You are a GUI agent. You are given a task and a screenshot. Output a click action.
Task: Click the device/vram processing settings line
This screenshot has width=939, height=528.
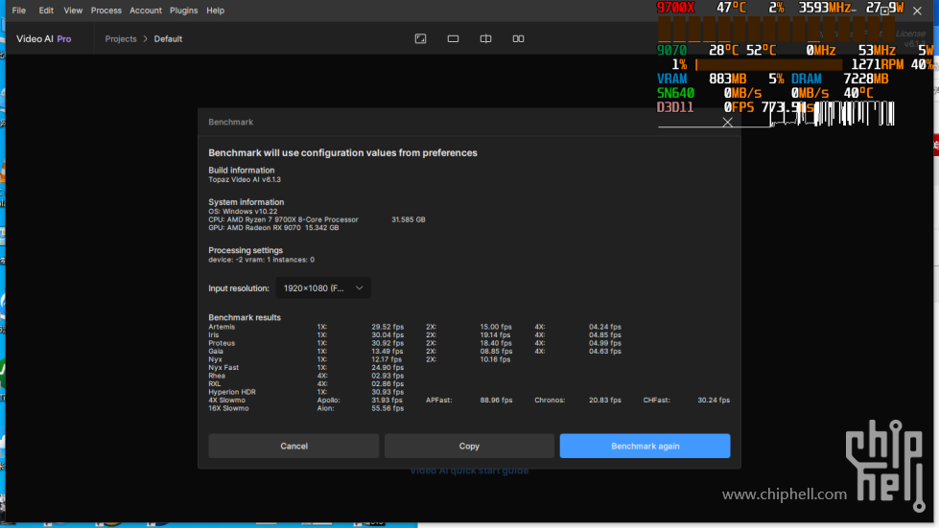(x=261, y=260)
